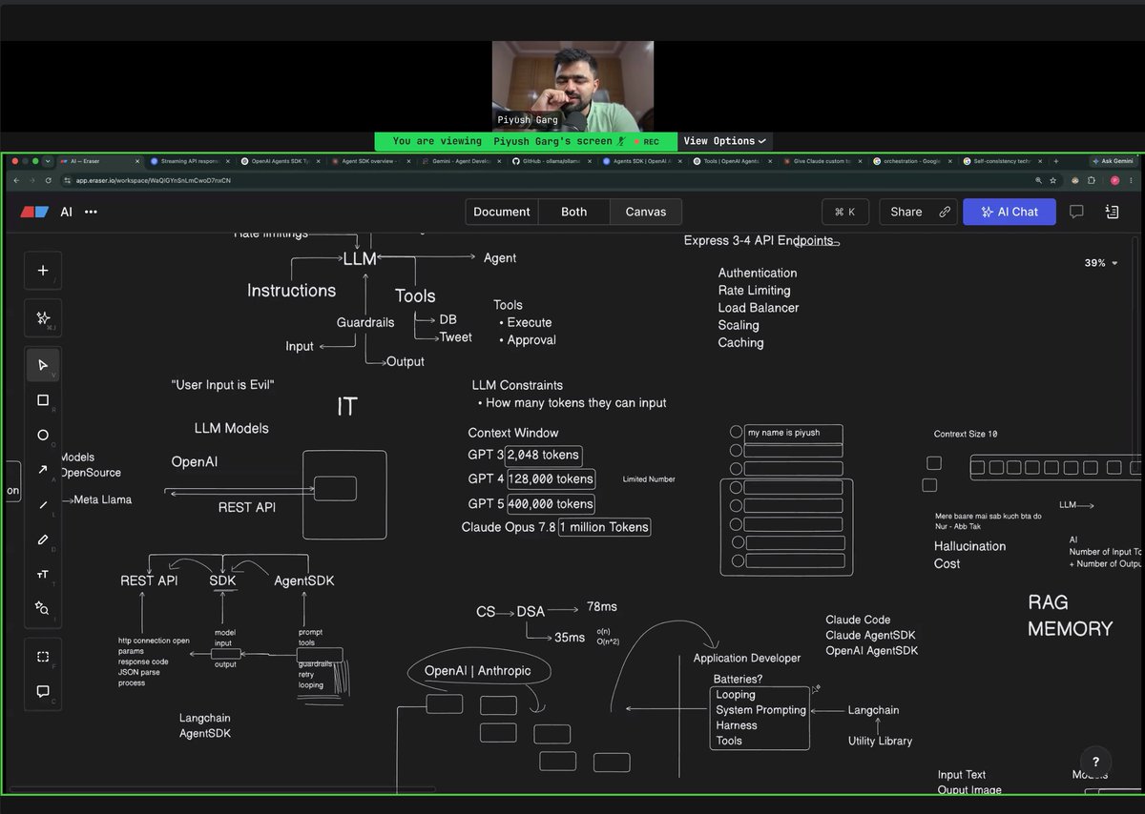Select the Frame dashed-box tool
This screenshot has height=814, width=1145.
42,657
